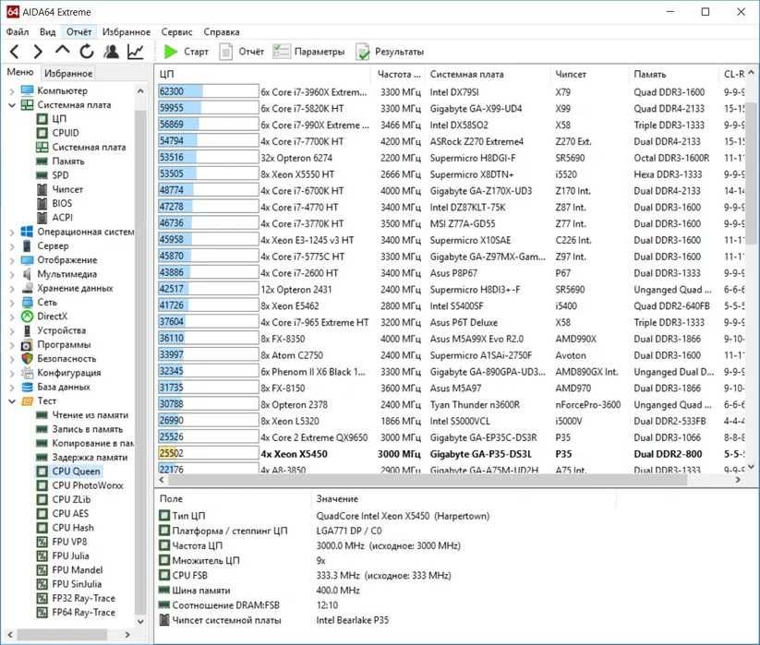
Task: Select the FPU Mandel benchmark icon
Action: [42, 570]
